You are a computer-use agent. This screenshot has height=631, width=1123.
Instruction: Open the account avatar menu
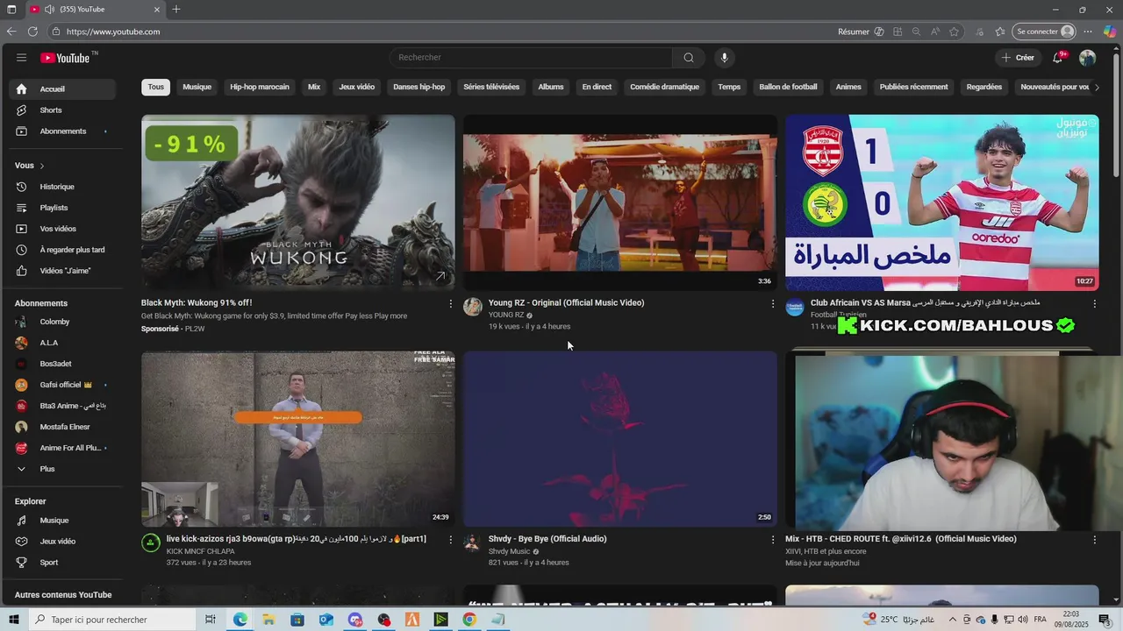tap(1088, 58)
